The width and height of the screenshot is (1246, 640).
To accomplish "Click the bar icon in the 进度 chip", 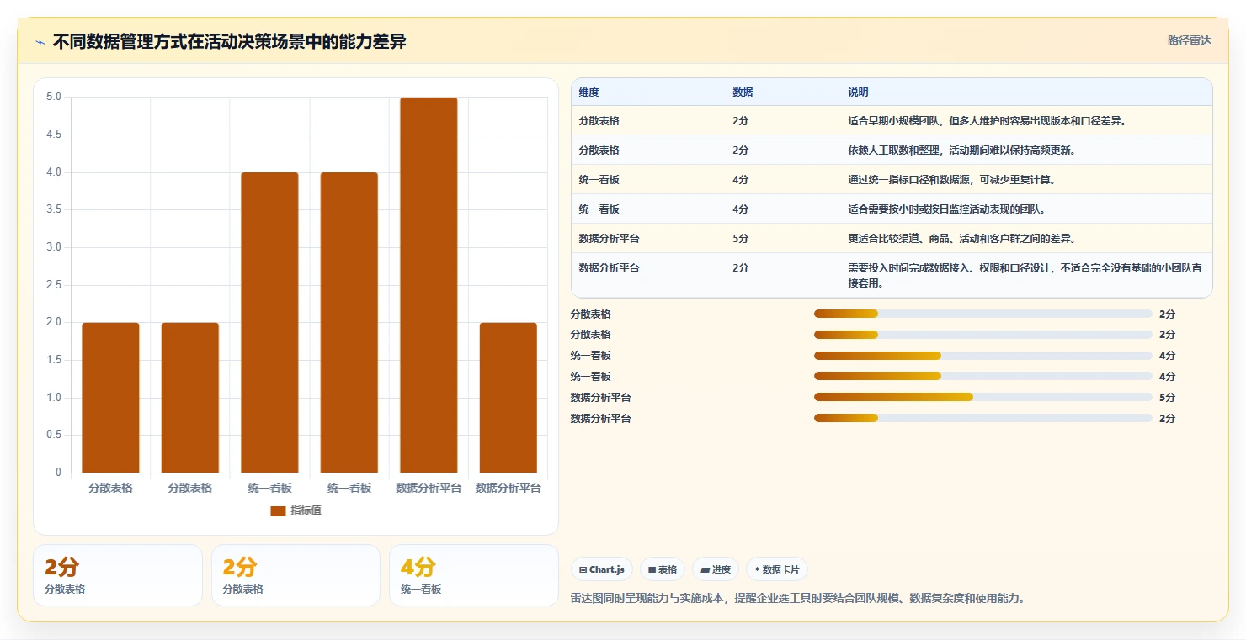I will tap(706, 569).
